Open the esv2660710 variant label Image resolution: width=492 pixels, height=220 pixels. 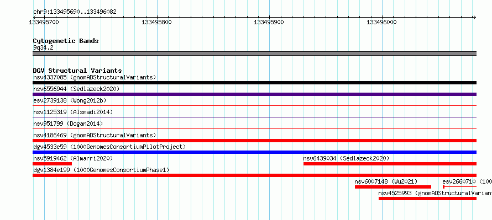tap(467, 181)
